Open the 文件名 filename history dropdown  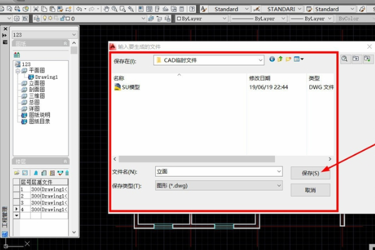pyautogui.click(x=278, y=171)
